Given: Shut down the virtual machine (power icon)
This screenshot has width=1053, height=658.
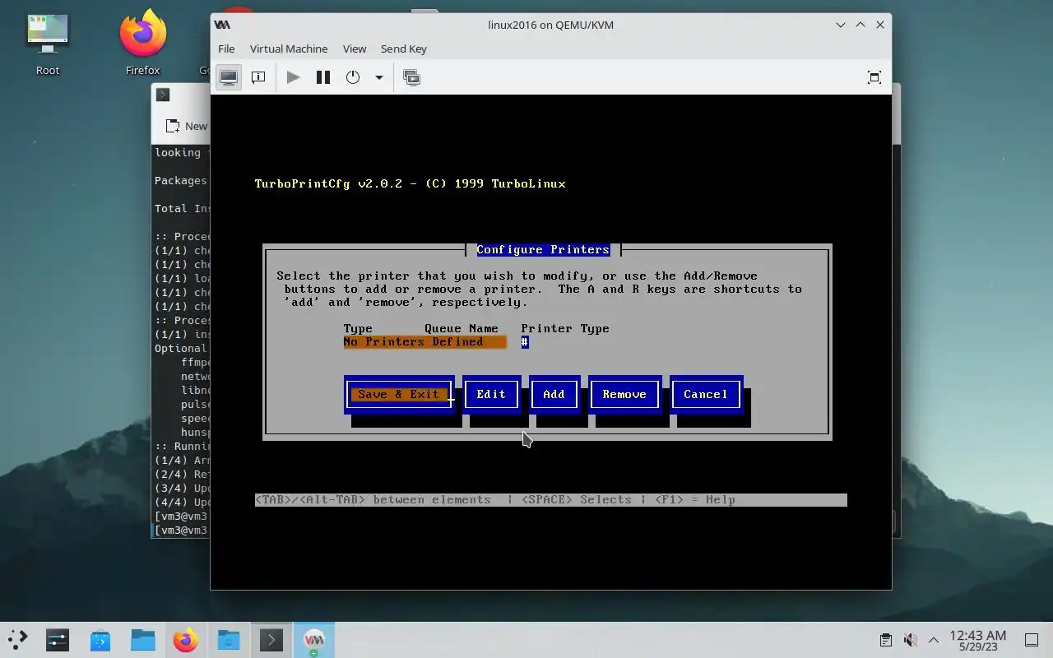Looking at the screenshot, I should pos(353,77).
